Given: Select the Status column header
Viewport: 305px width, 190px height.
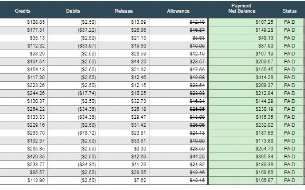Looking at the screenshot, I should [x=290, y=11].
